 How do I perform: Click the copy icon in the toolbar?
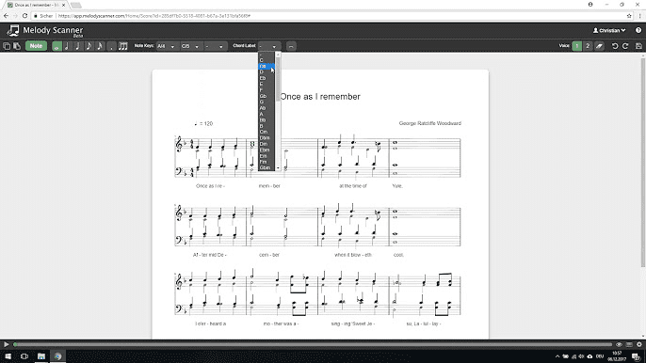pyautogui.click(x=7, y=46)
